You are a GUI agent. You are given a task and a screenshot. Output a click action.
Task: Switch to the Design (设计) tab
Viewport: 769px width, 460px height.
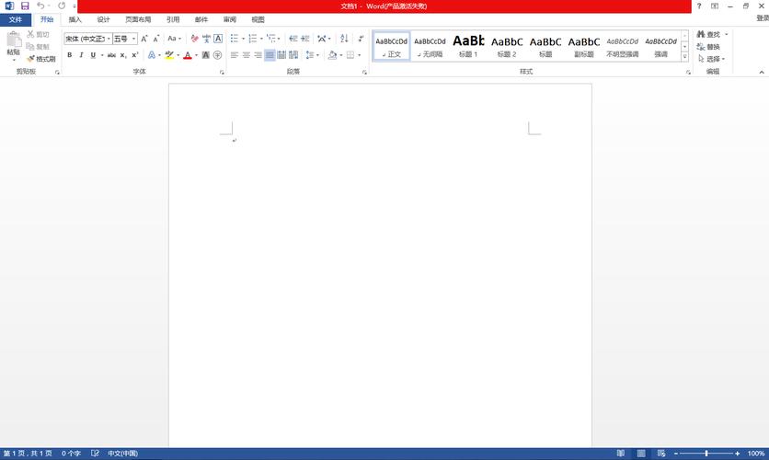(x=103, y=19)
